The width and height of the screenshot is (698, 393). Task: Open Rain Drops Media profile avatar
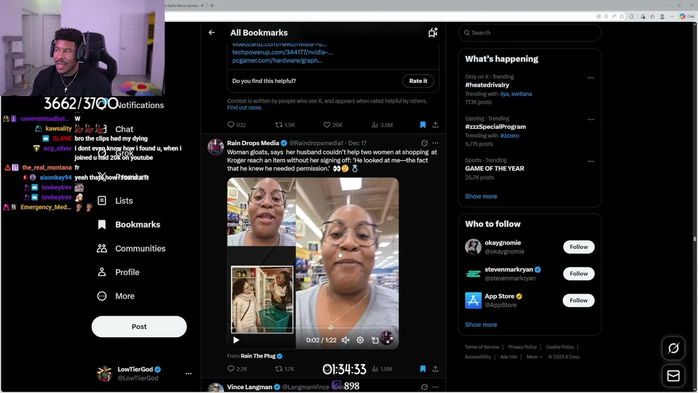click(x=216, y=147)
